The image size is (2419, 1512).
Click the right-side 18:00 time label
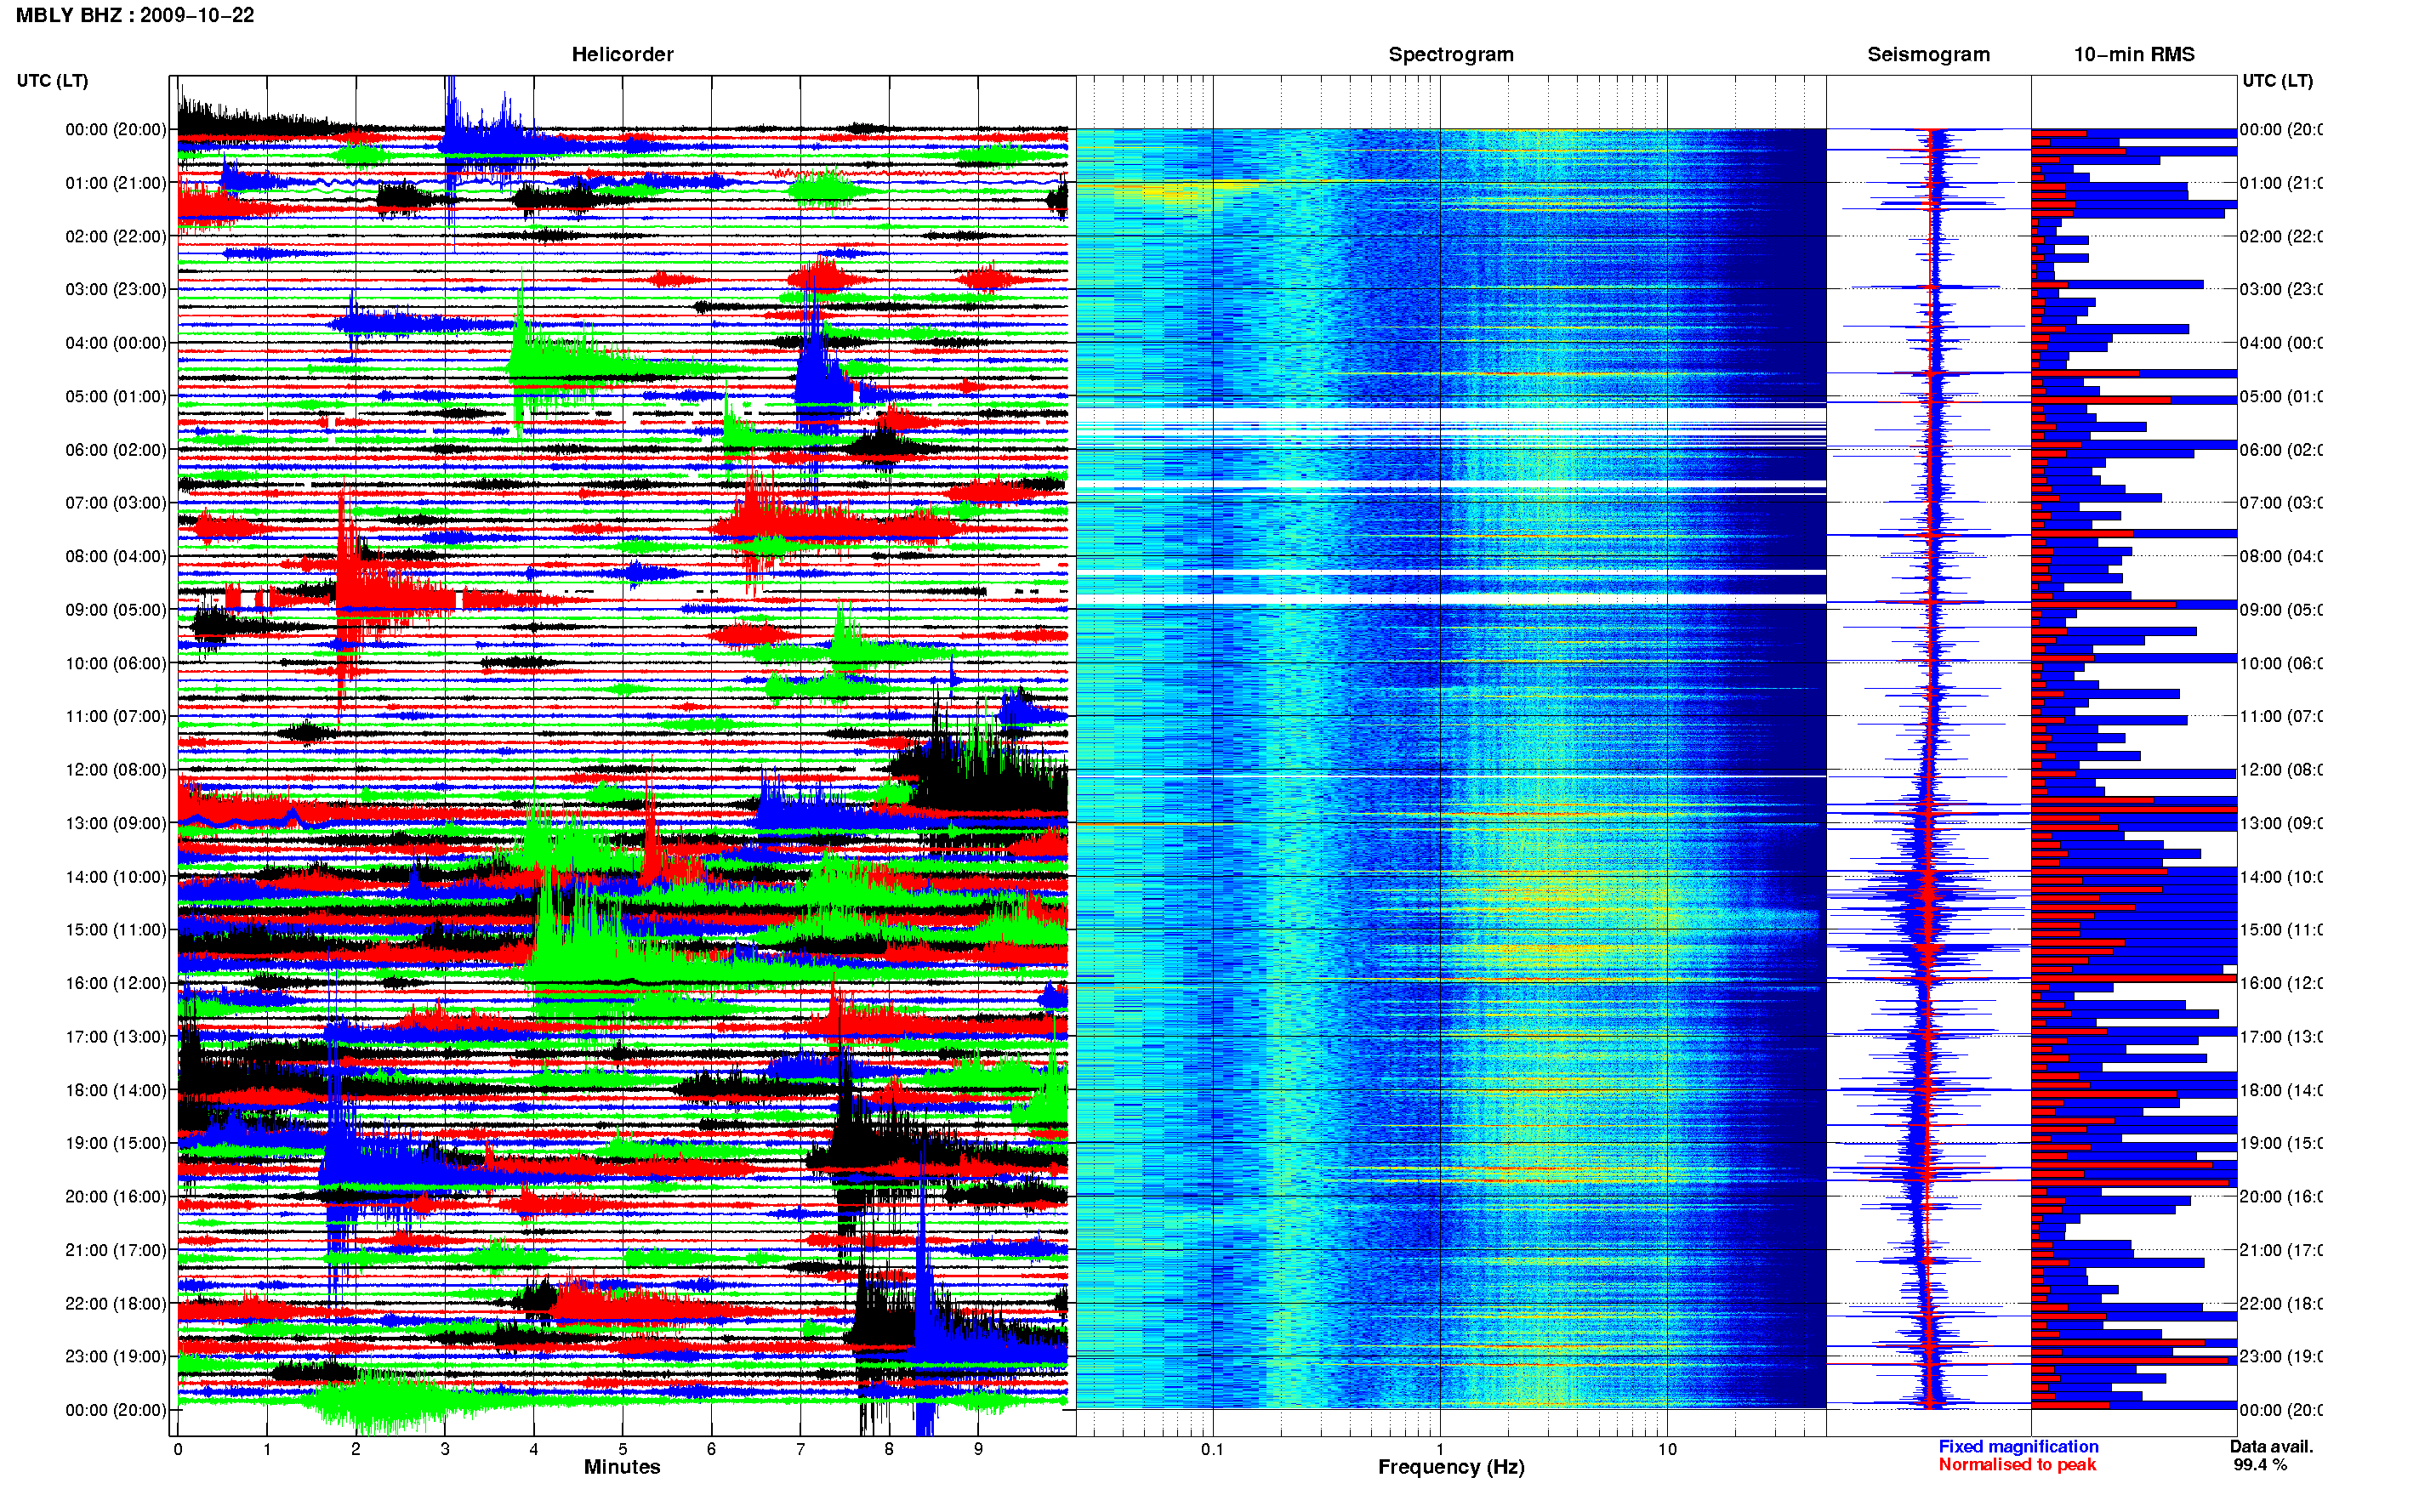[x=2280, y=1090]
